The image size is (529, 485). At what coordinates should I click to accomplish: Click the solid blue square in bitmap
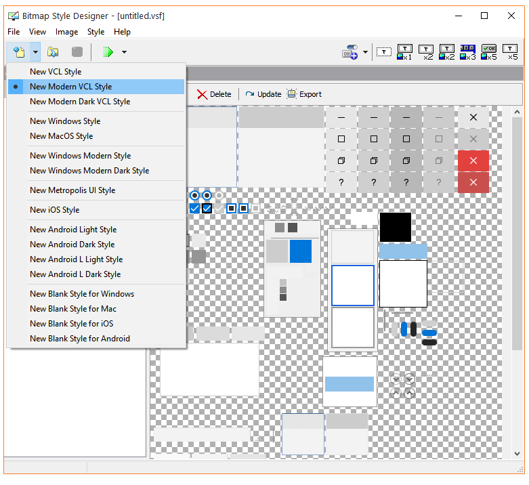pos(301,251)
